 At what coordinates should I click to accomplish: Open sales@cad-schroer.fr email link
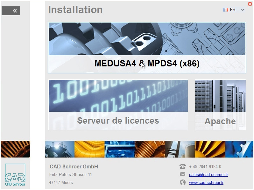point(208,175)
